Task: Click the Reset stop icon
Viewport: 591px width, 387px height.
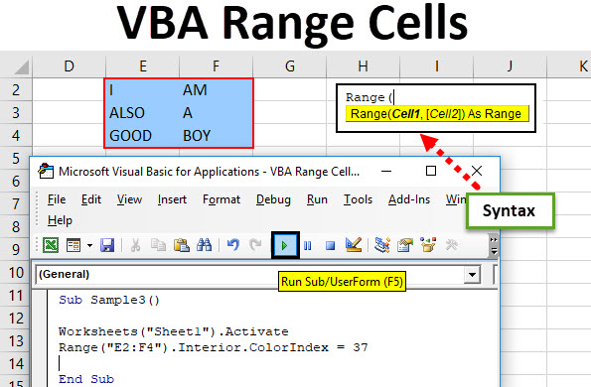Action: [330, 246]
